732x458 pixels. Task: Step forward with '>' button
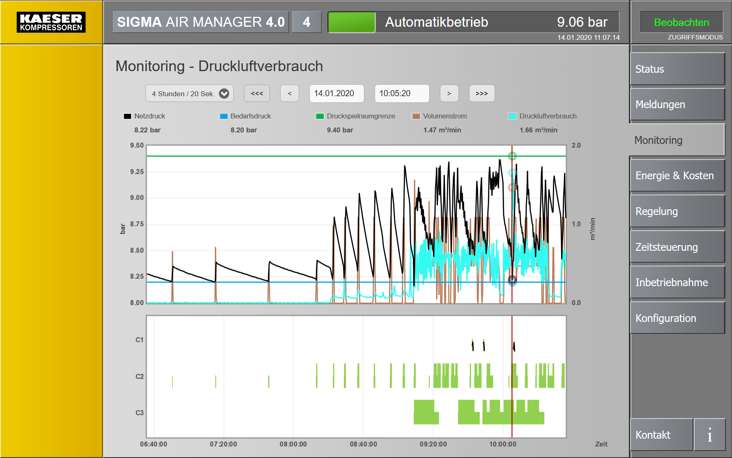pyautogui.click(x=449, y=93)
